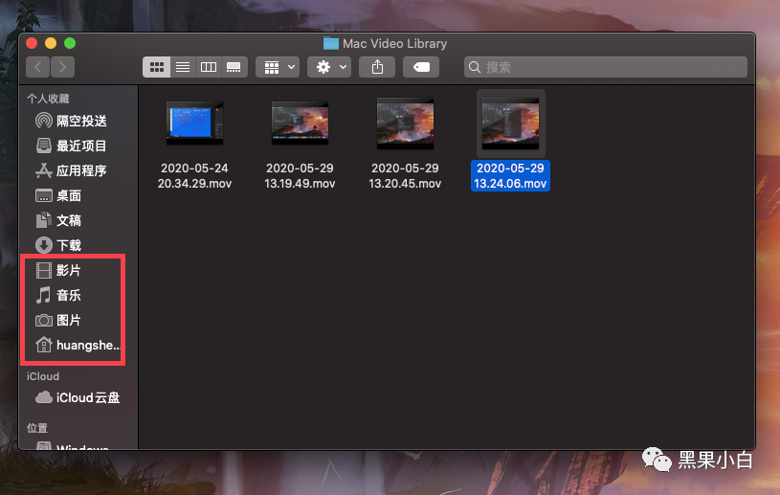Open 最近项目 in sidebar
Image resolution: width=780 pixels, height=495 pixels.
point(80,146)
